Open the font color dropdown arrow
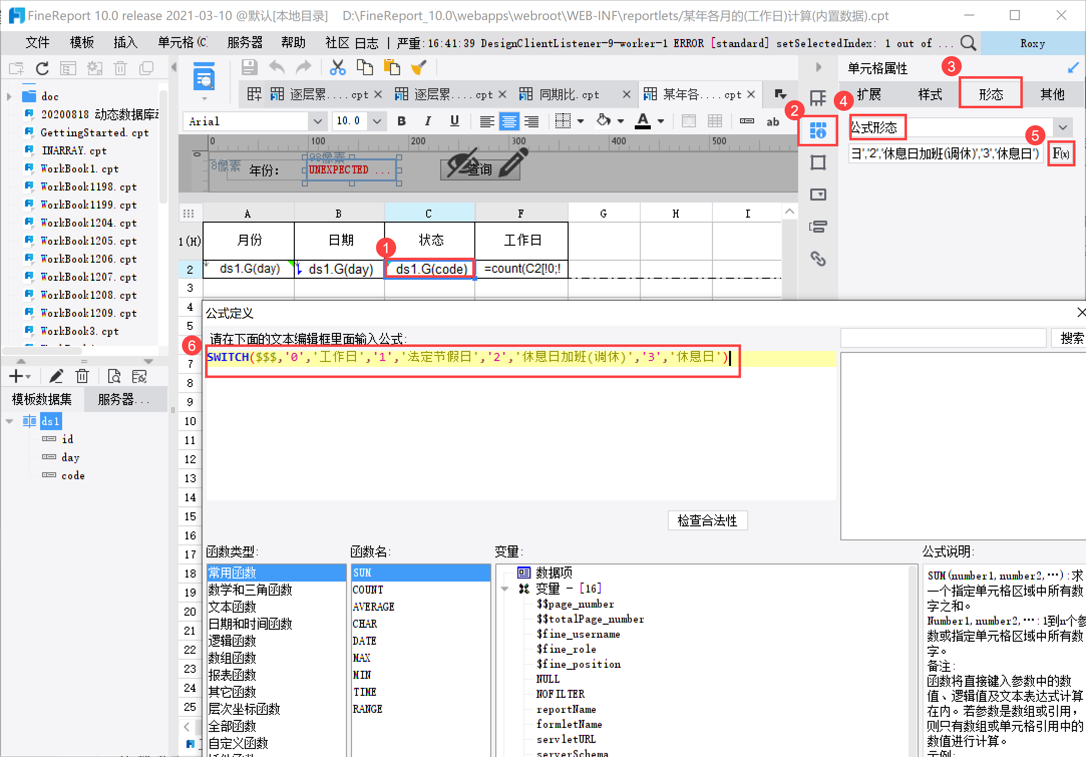Viewport: 1086px width, 757px height. coord(661,121)
